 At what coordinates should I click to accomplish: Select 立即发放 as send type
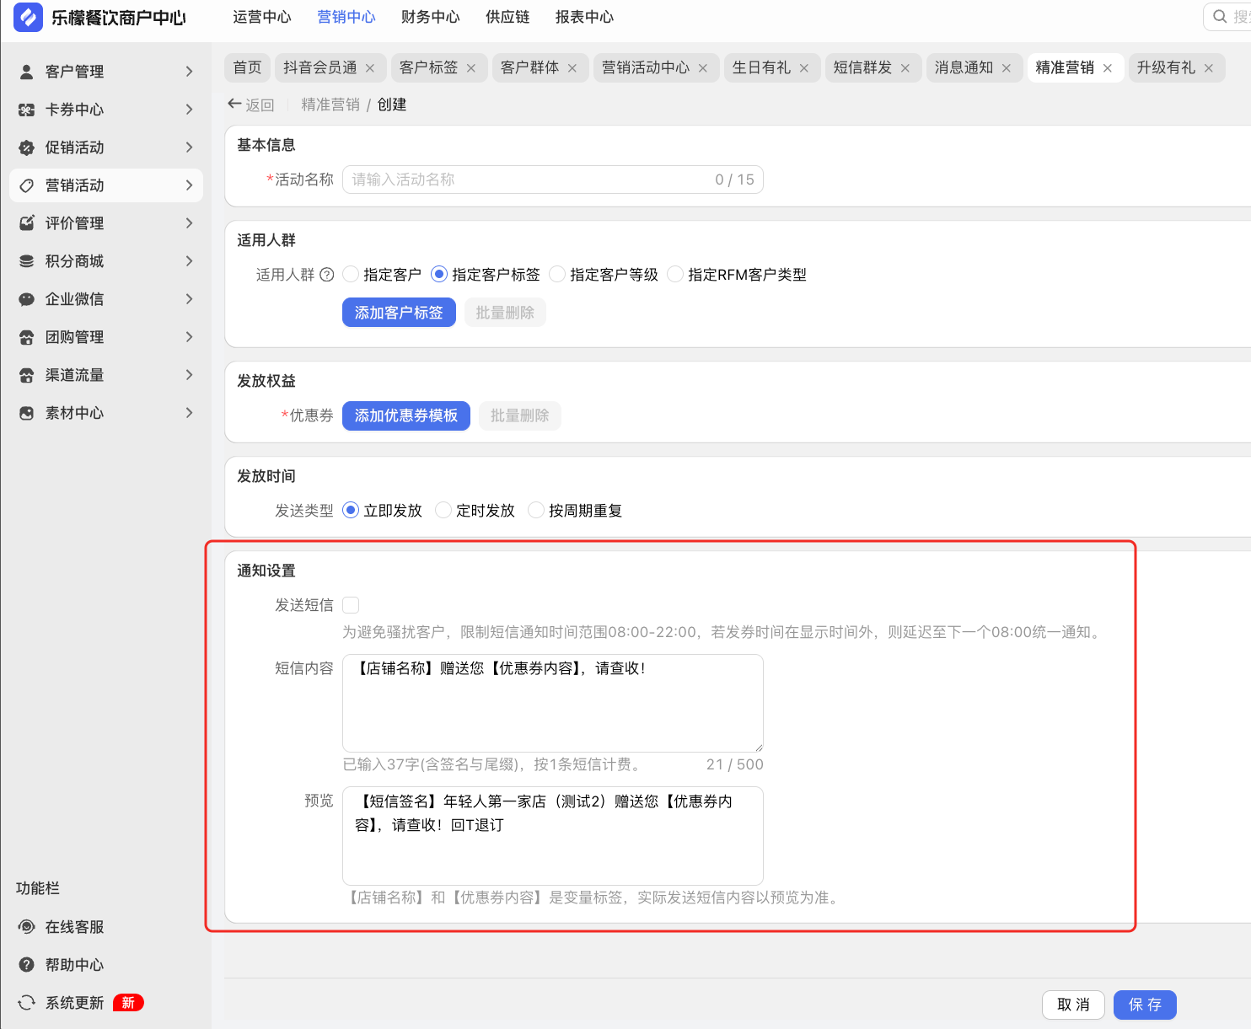pos(351,511)
